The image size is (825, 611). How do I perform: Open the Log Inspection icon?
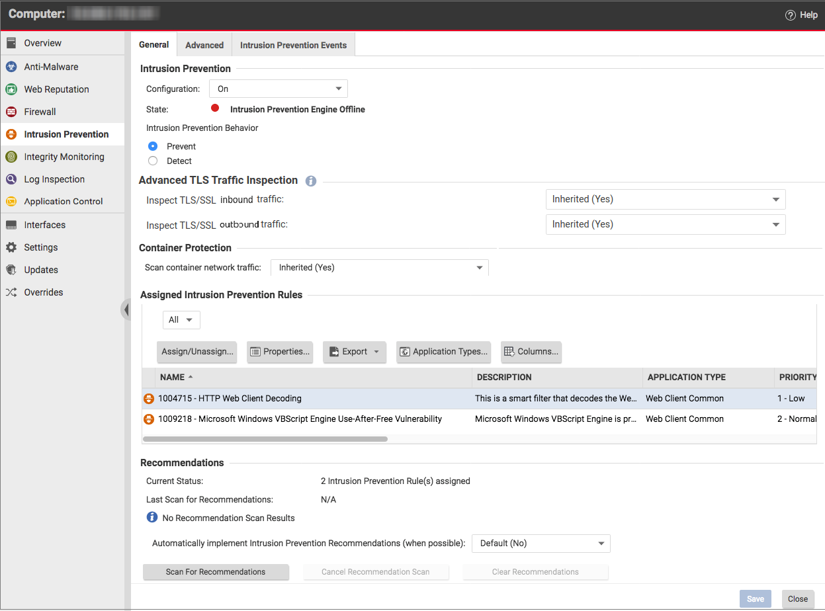click(x=11, y=179)
